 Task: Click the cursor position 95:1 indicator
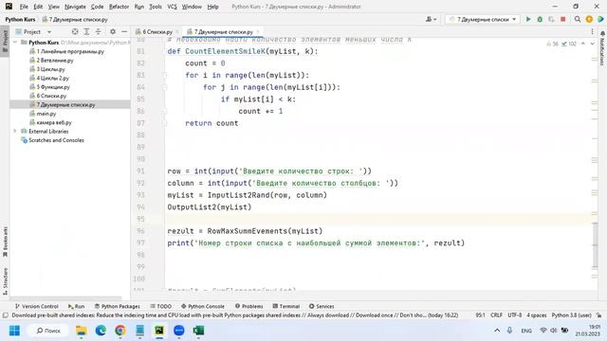[x=480, y=315]
